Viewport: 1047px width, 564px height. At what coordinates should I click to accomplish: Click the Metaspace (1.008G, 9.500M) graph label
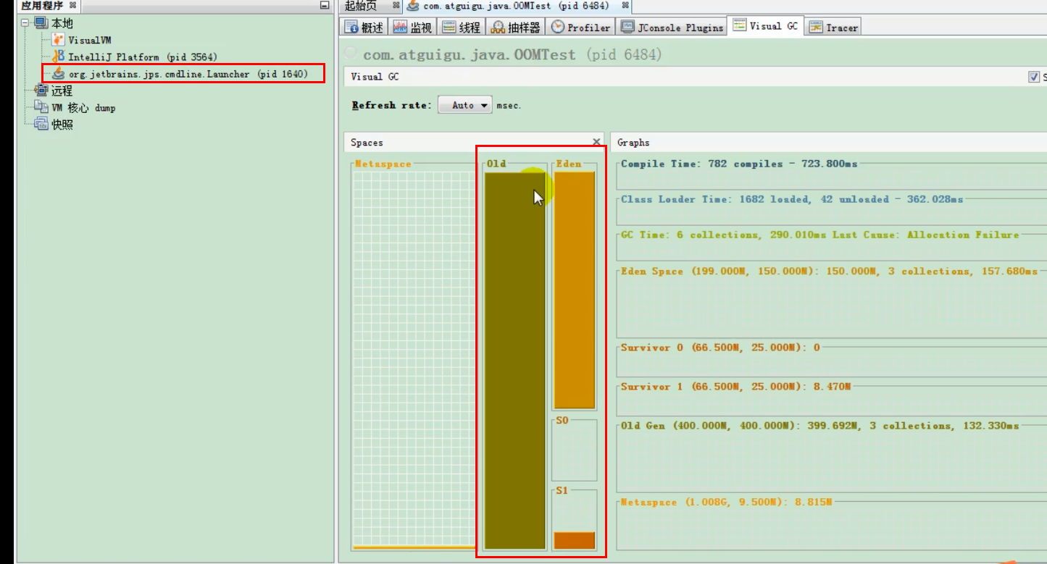[726, 502]
